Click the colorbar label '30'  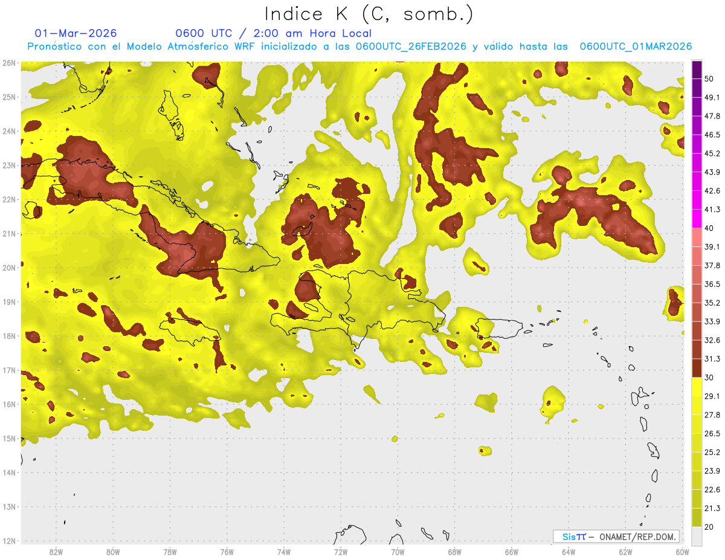click(709, 378)
